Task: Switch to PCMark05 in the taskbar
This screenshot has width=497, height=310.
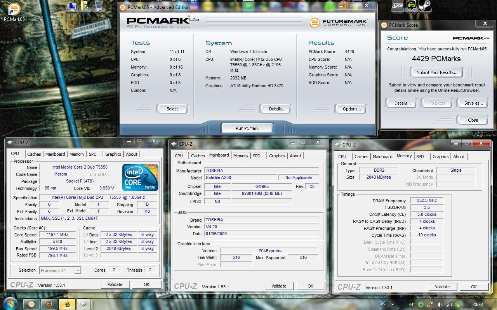Action: 31,304
